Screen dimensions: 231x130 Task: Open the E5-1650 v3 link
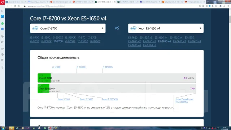[x=149, y=42]
